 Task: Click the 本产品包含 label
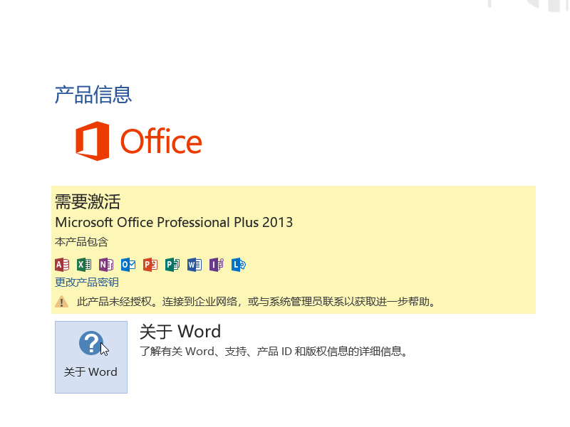pos(81,242)
